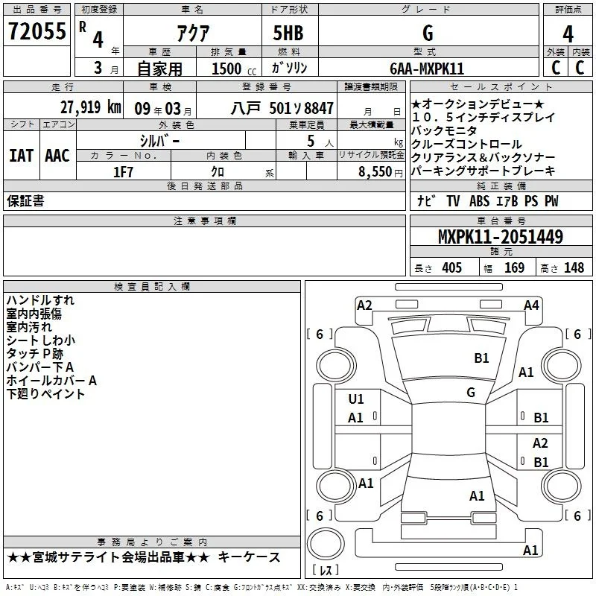This screenshot has width=596, height=596.
Task: Click the 検査員記入欄 header
Action: point(152,287)
